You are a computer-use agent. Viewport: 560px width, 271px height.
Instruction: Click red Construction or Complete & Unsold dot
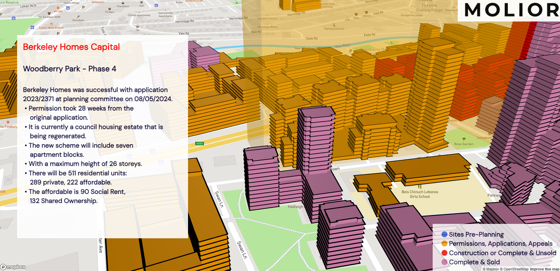444,253
